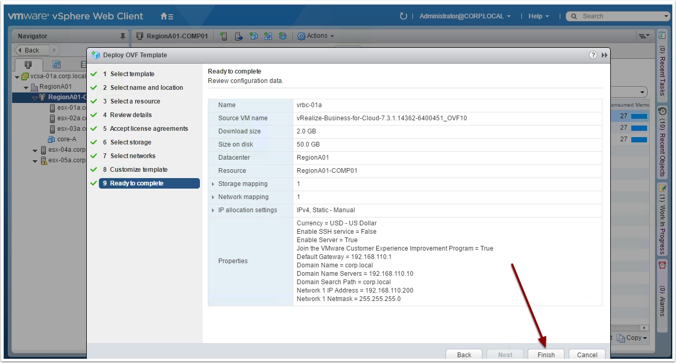Click the refresh icon in top bar
Image resolution: width=676 pixels, height=363 pixels.
coord(403,16)
